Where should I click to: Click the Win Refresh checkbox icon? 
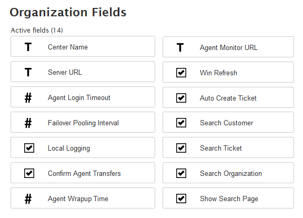[181, 73]
